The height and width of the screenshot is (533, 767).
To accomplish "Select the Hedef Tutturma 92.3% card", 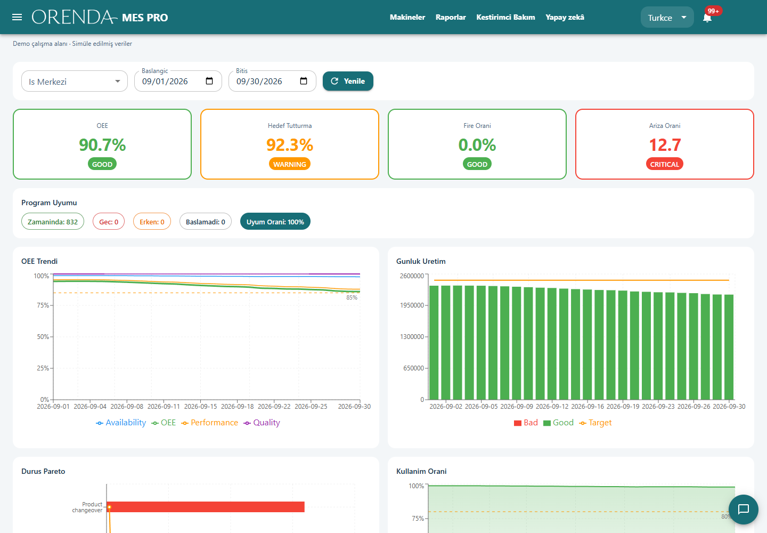I will (x=290, y=144).
